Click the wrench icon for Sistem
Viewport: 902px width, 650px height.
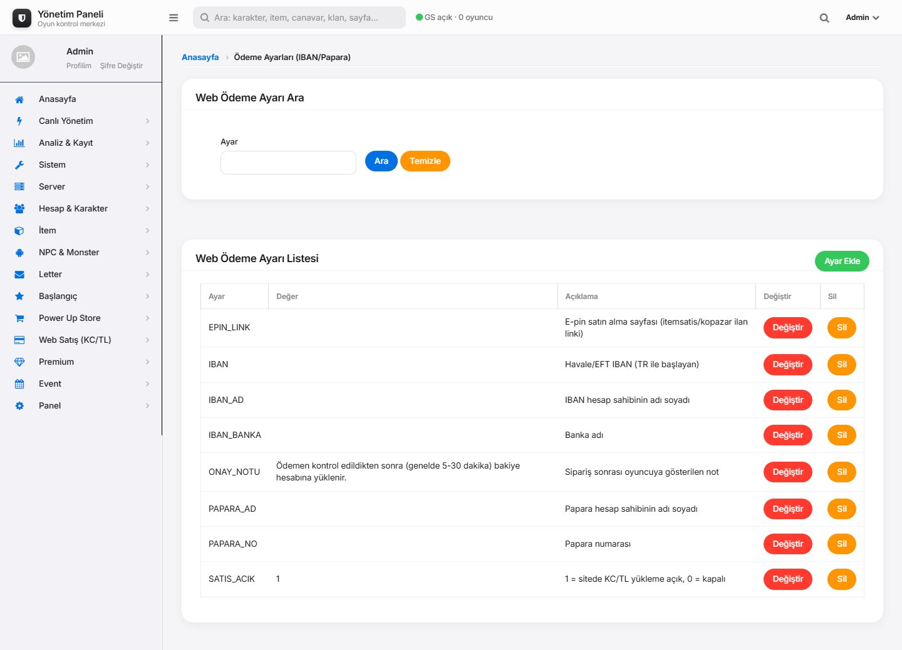19,165
